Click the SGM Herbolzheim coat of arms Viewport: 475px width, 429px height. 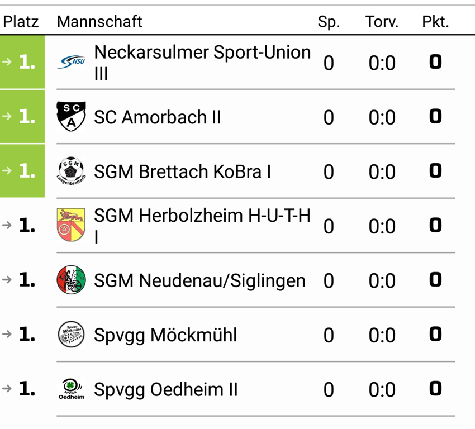71,225
